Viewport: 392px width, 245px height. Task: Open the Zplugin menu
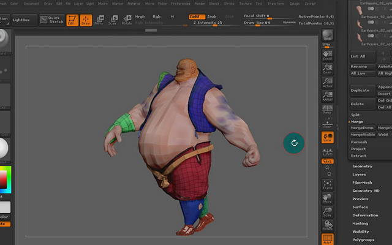pyautogui.click(x=294, y=4)
